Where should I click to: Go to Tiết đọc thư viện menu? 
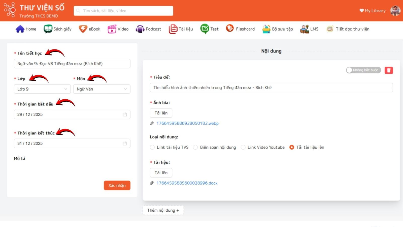coord(348,29)
